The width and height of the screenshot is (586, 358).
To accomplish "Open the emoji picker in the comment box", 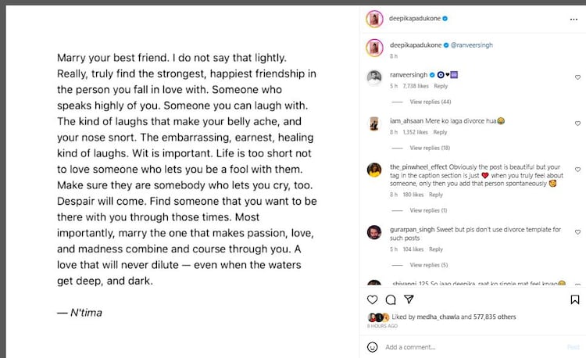I will 373,347.
